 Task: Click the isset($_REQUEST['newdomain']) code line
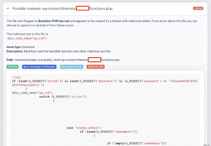click(109, 132)
